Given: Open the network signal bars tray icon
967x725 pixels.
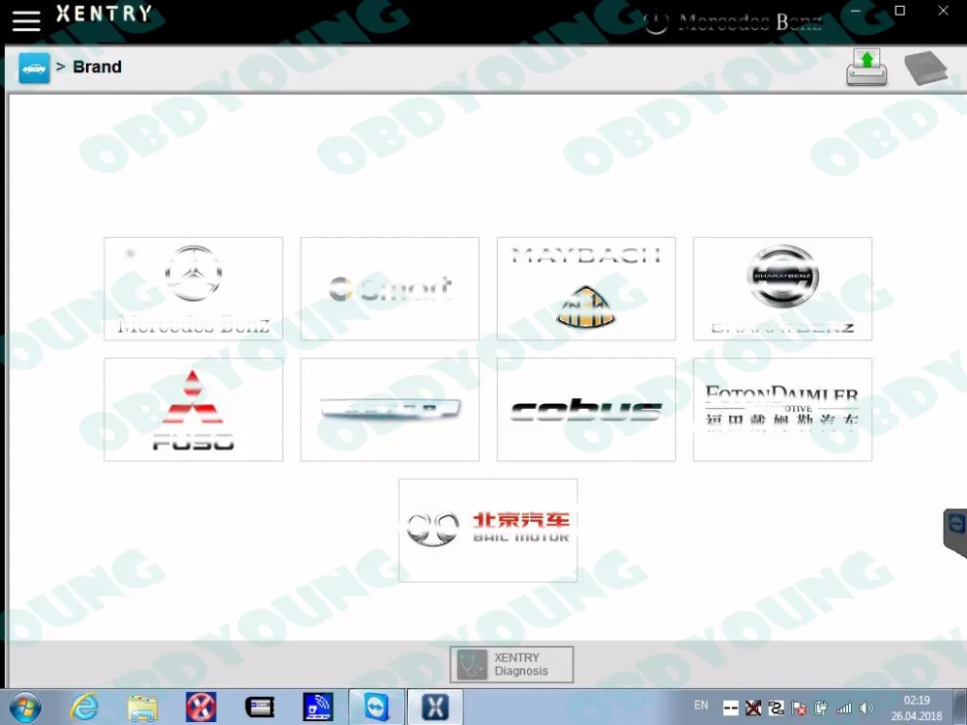Looking at the screenshot, I should [843, 709].
